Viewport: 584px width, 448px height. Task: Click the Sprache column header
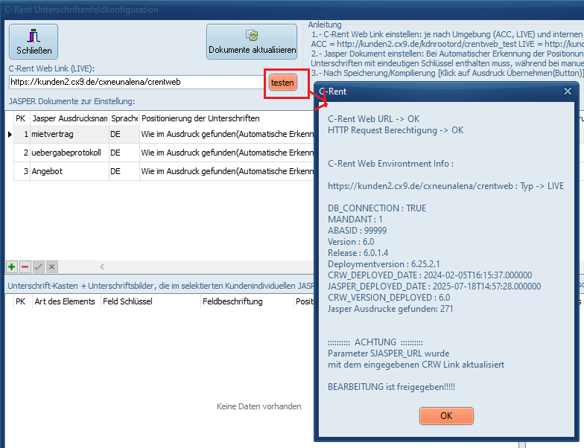pyautogui.click(x=124, y=118)
